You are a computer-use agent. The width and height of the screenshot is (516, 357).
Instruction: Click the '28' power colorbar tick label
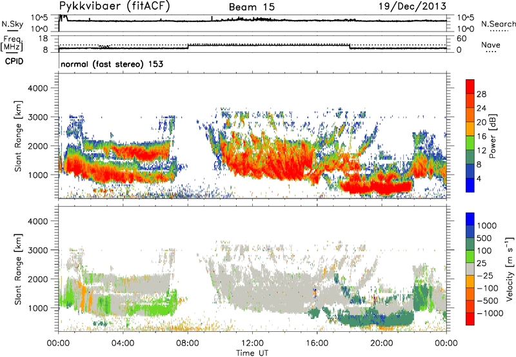[481, 94]
